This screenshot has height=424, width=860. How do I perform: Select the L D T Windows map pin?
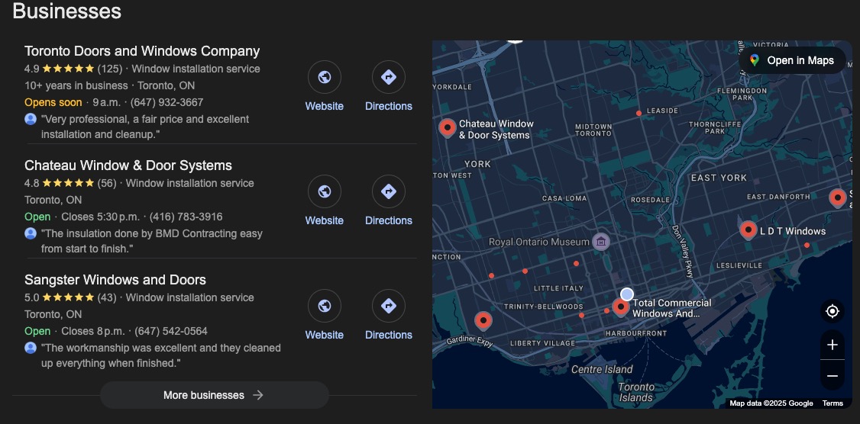pos(748,230)
